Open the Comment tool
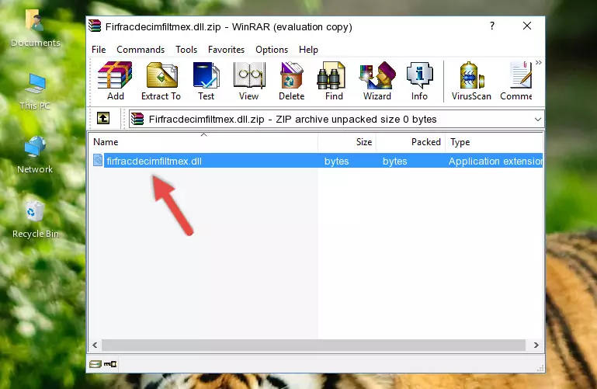The height and width of the screenshot is (389, 597). click(x=516, y=81)
